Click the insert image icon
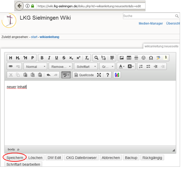 click(122, 58)
